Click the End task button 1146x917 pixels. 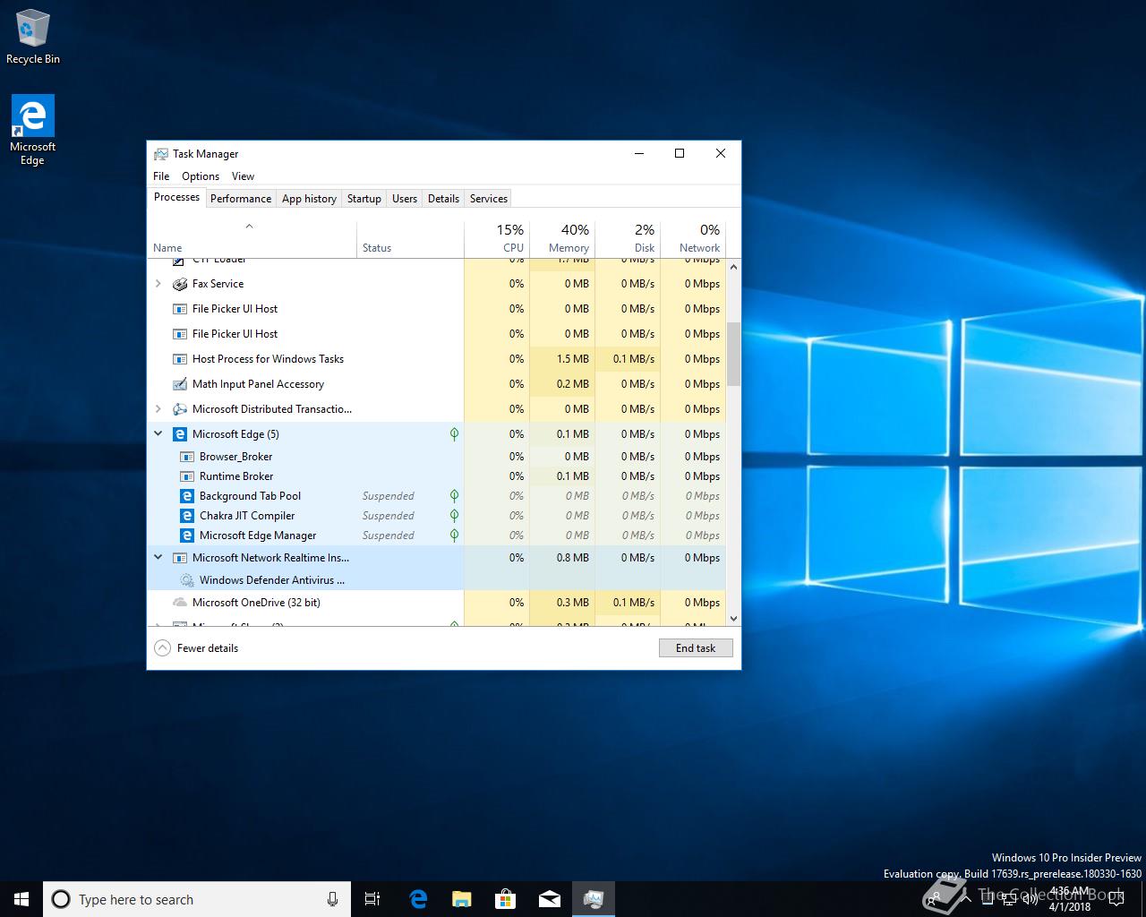[696, 648]
